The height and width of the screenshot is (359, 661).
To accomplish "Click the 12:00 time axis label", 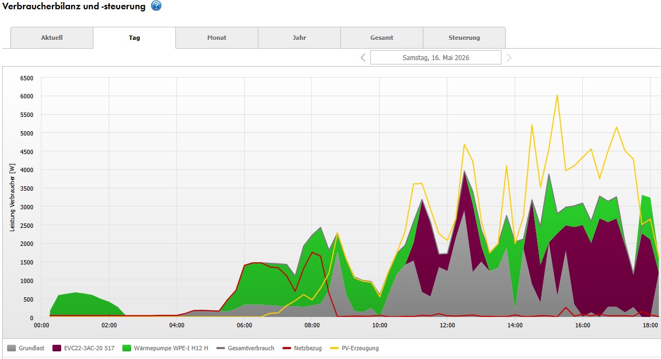I will [x=447, y=325].
